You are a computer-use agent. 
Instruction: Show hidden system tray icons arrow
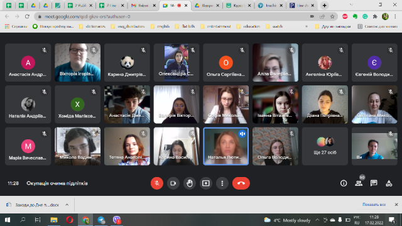pyautogui.click(x=317, y=220)
